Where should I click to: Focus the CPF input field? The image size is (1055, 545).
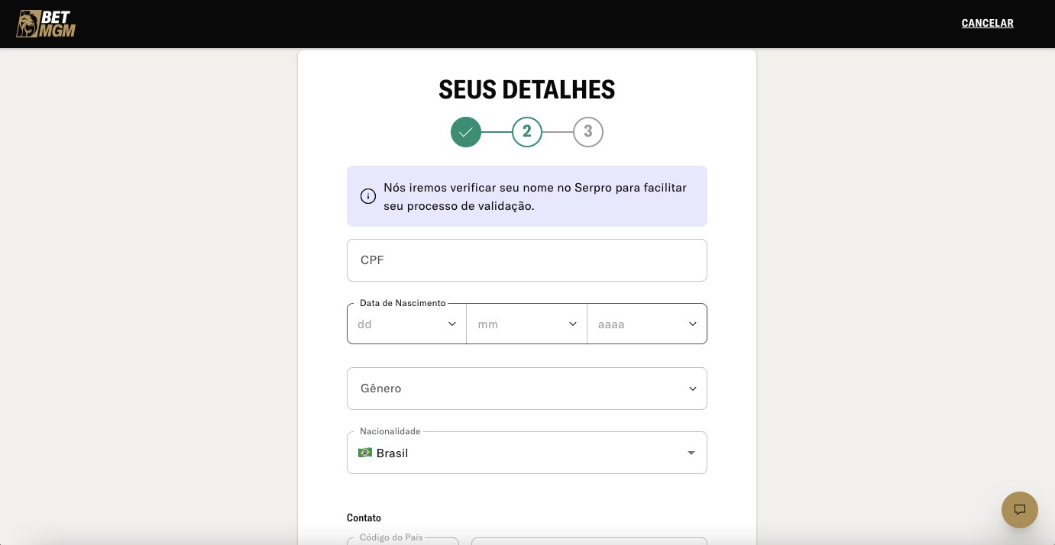pyautogui.click(x=527, y=260)
